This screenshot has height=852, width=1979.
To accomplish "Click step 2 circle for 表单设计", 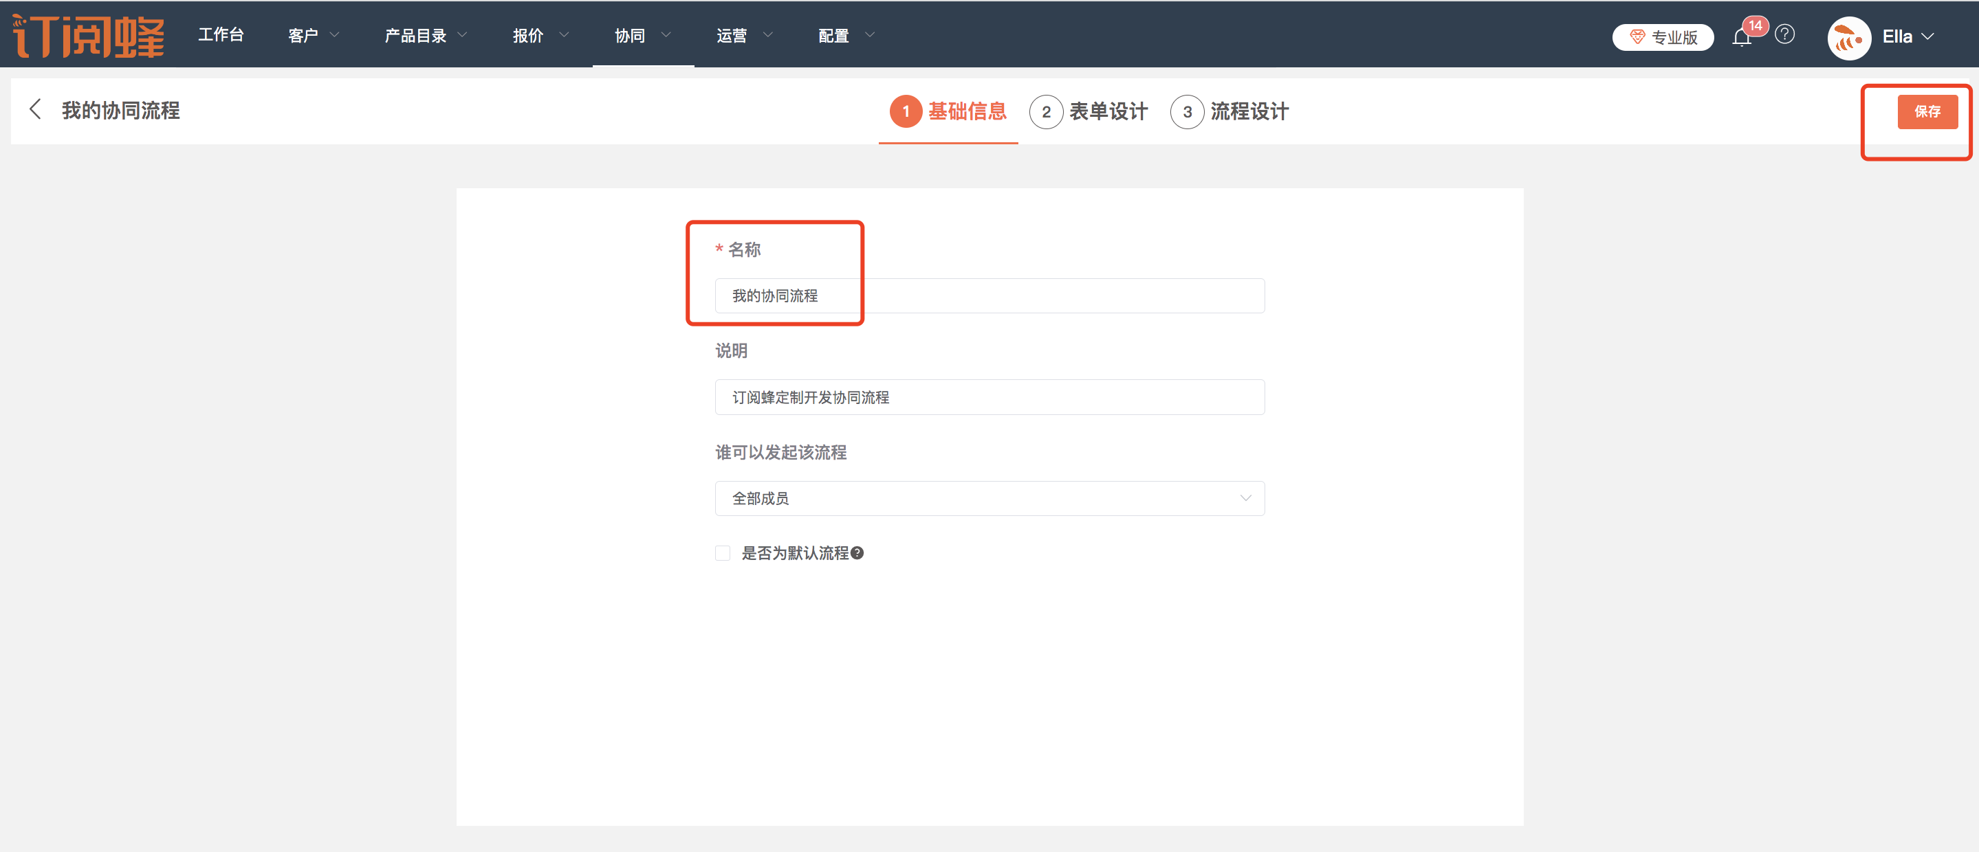I will (x=1046, y=112).
